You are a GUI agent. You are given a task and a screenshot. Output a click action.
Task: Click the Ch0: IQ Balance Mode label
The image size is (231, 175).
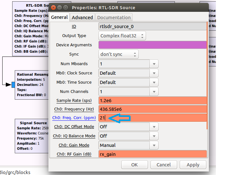point(74,136)
